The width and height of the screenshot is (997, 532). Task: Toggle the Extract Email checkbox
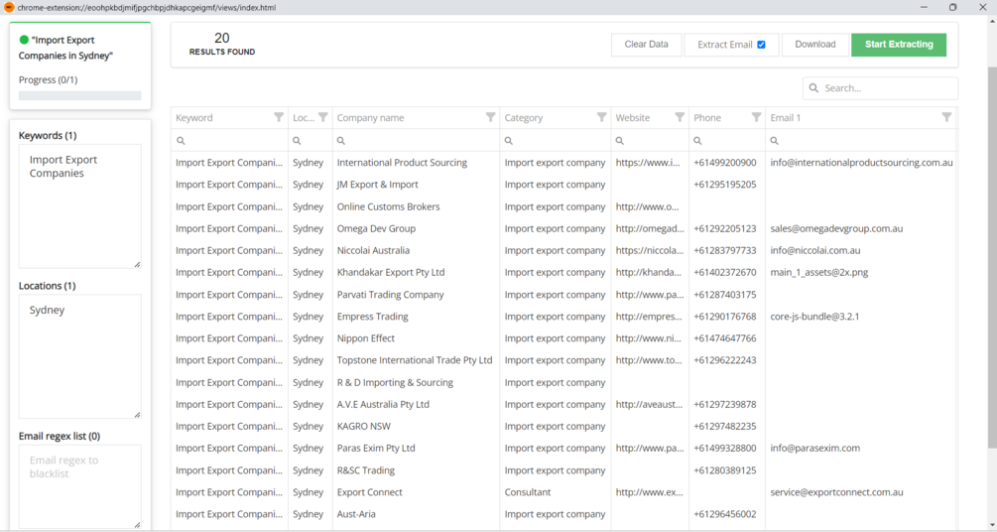(761, 45)
